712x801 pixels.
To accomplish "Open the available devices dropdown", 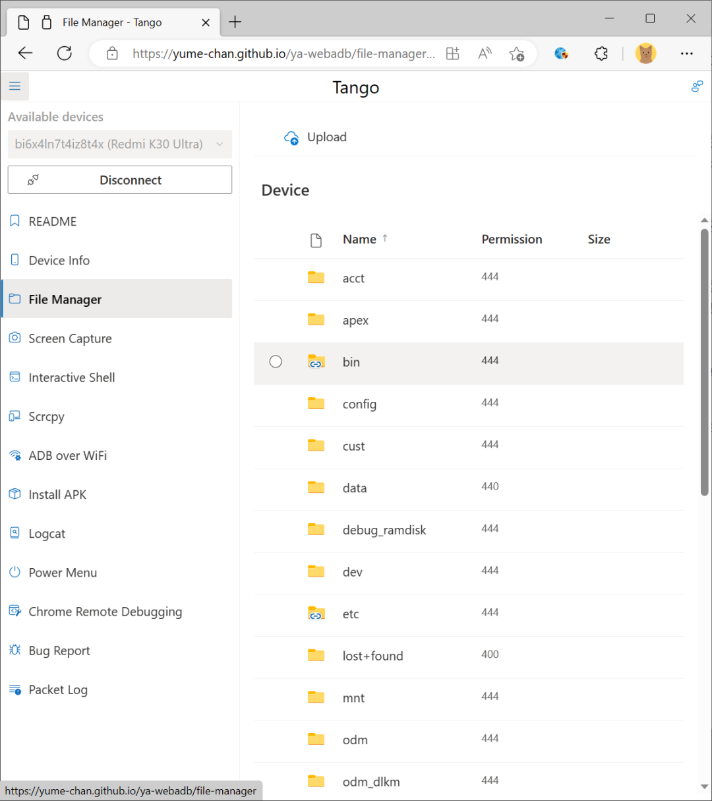I will (x=119, y=144).
